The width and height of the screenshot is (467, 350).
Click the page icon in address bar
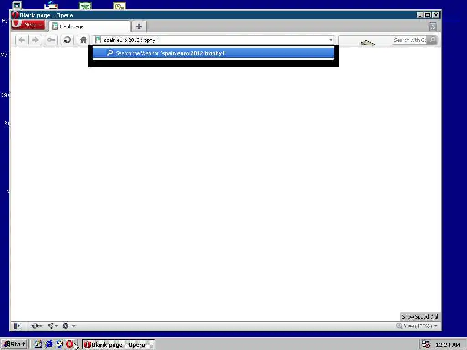pyautogui.click(x=98, y=40)
